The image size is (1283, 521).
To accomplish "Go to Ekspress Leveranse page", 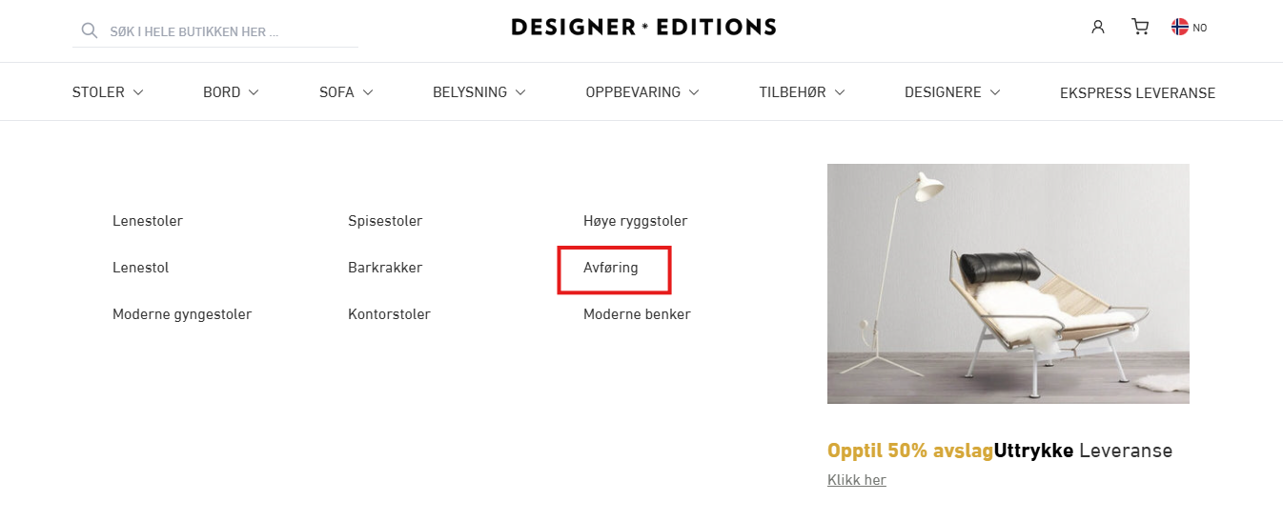I will pyautogui.click(x=1137, y=93).
